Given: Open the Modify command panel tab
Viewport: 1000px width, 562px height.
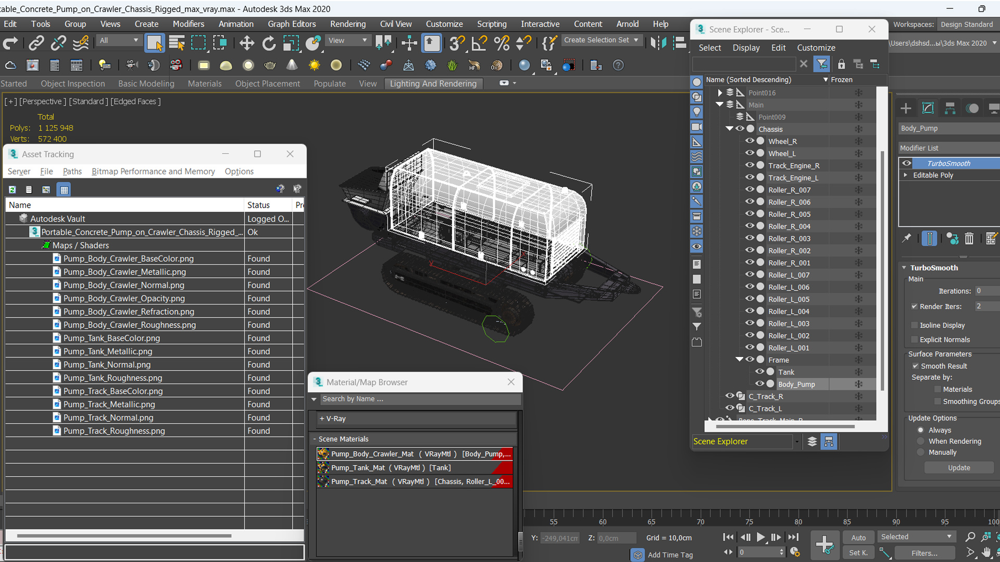Looking at the screenshot, I should pyautogui.click(x=928, y=108).
